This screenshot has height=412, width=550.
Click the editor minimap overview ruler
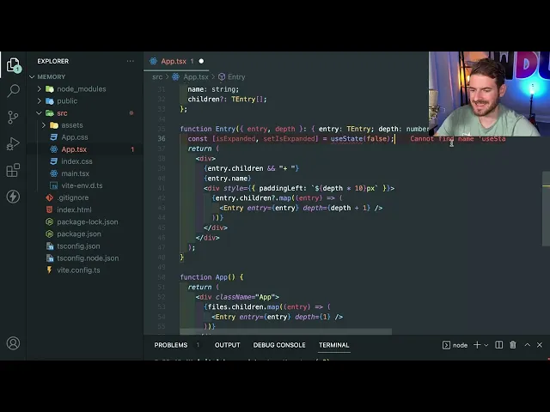[547, 207]
